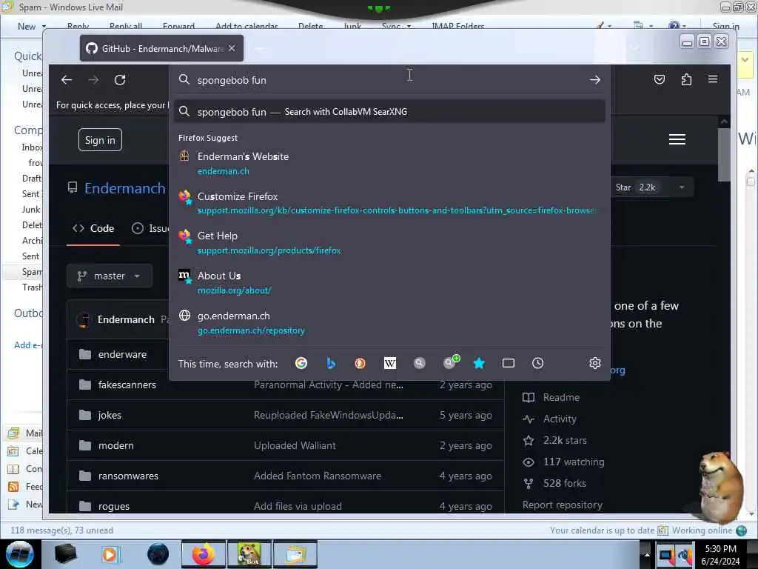Open the Endermanch owner link
The image size is (758, 569).
[x=124, y=188]
